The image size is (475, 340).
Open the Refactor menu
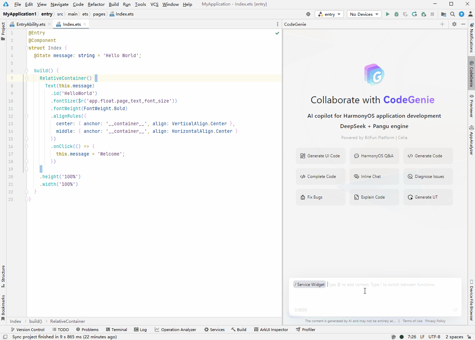96,4
